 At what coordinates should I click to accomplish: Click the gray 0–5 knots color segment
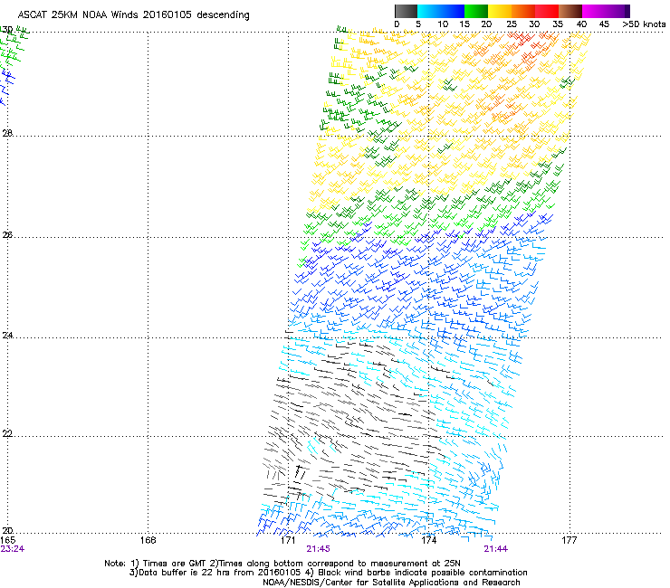coord(406,11)
